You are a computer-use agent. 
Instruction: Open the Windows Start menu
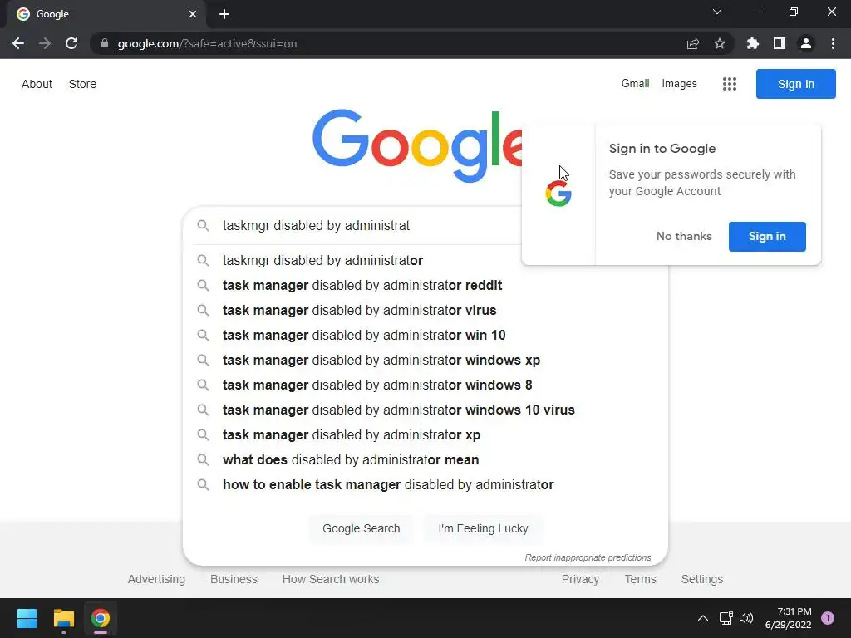tap(27, 618)
